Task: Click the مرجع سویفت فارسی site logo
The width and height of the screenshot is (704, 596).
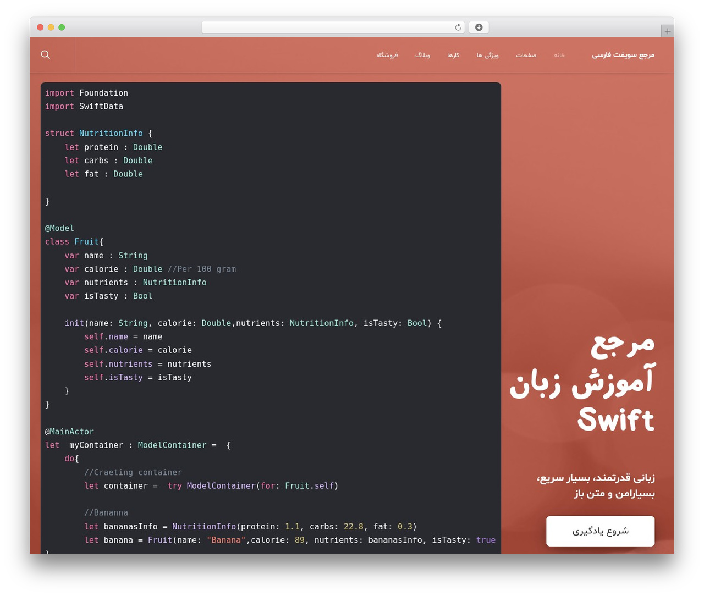Action: 623,55
